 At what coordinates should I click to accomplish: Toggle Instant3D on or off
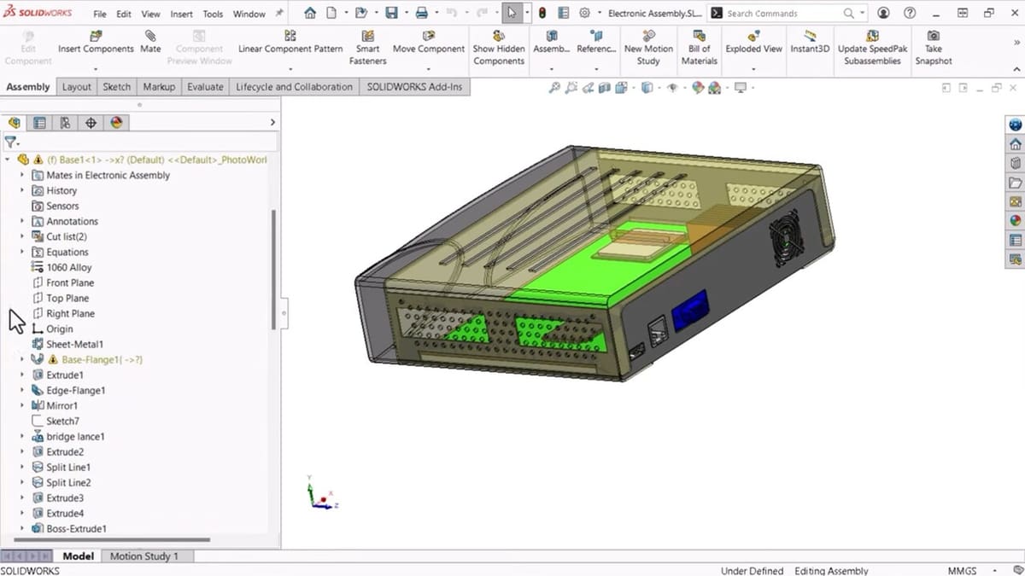(x=810, y=42)
